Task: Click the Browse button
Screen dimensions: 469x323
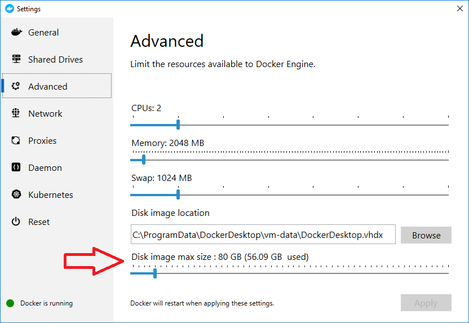Action: (426, 235)
